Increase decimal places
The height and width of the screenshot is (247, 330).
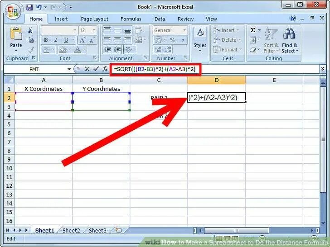tap(158, 50)
